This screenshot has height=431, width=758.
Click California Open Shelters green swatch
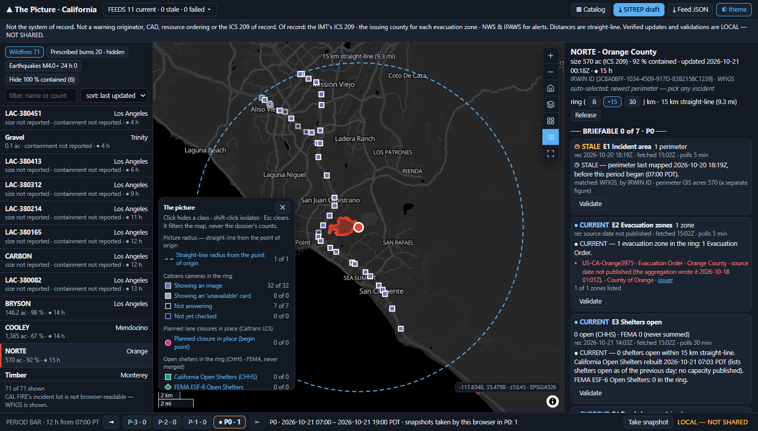(168, 377)
